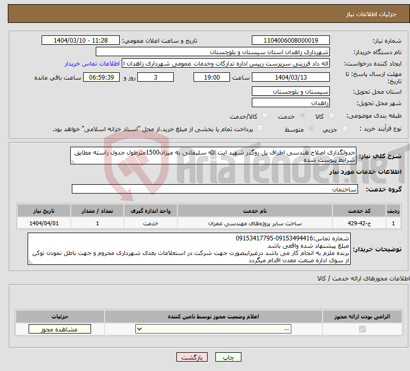Click the چاپ print button
Image resolution: width=410 pixels, height=371 pixels.
tap(228, 357)
